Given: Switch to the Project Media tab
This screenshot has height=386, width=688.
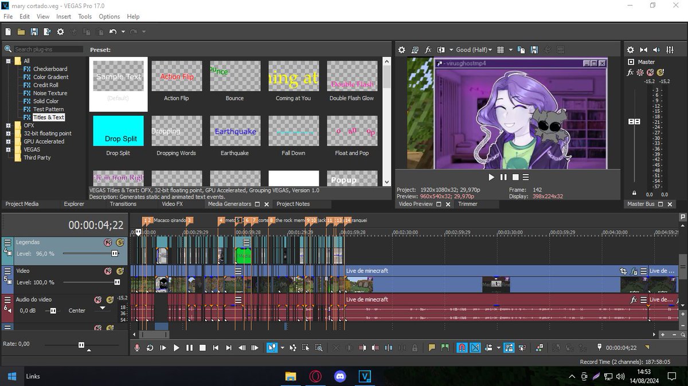Looking at the screenshot, I should 22,204.
